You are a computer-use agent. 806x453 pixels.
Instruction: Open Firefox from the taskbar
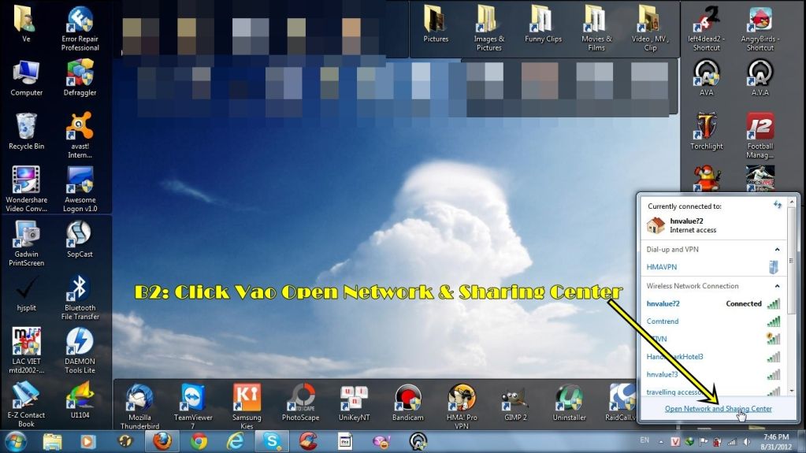[x=162, y=440]
